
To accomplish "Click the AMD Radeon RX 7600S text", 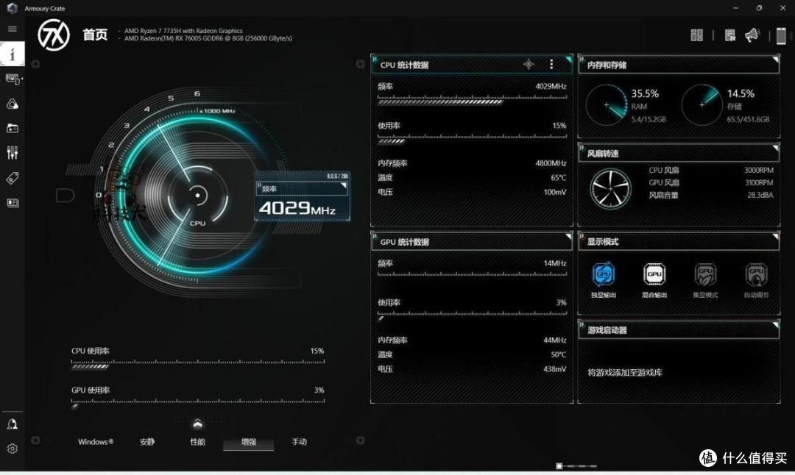I will (208, 38).
